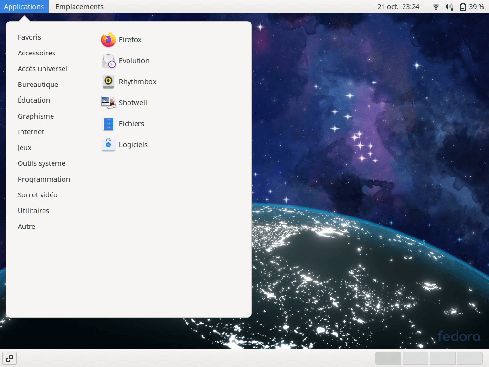This screenshot has height=367, width=489.
Task: Click the Shotwell text label
Action: [x=133, y=103]
